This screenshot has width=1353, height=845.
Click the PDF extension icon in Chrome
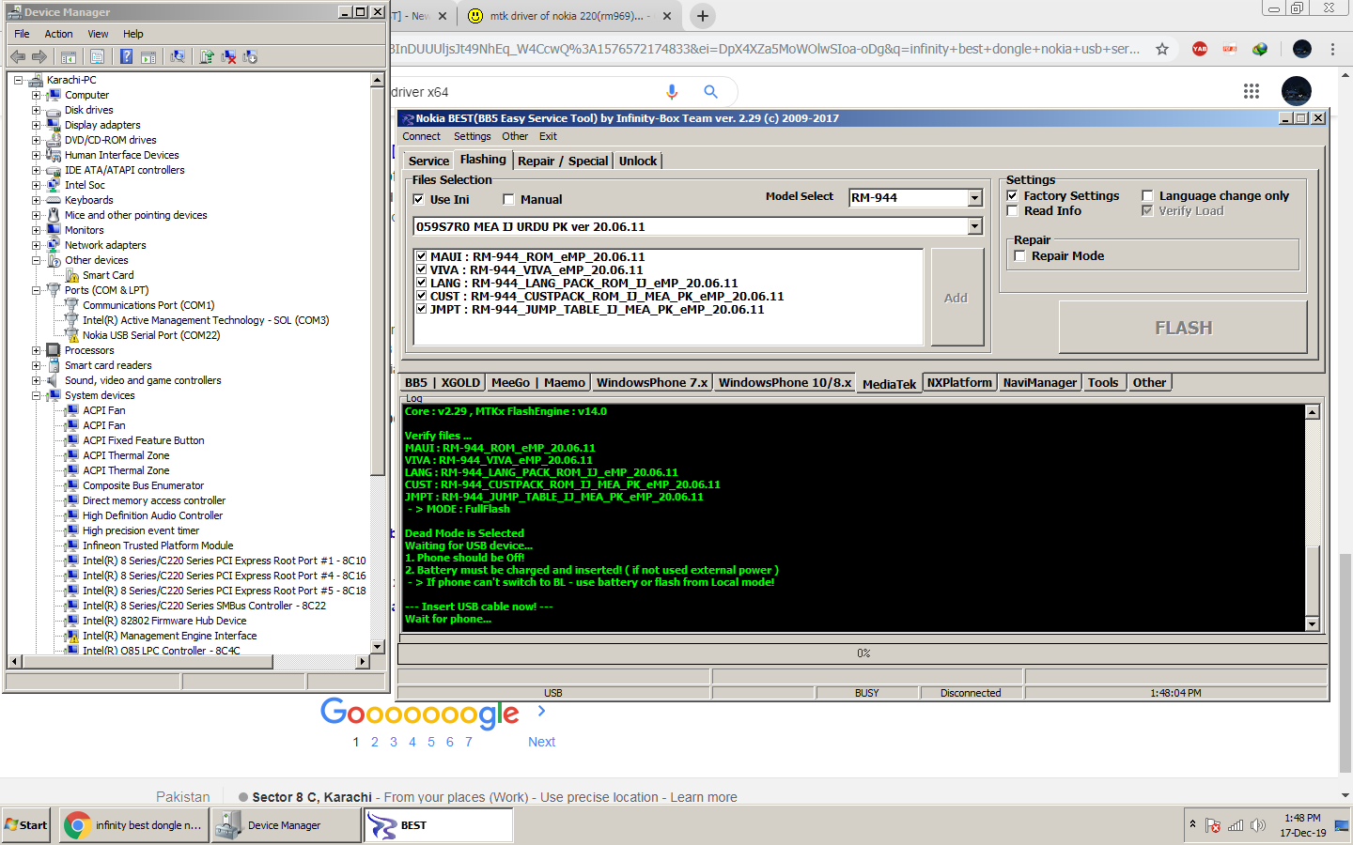(x=1230, y=49)
